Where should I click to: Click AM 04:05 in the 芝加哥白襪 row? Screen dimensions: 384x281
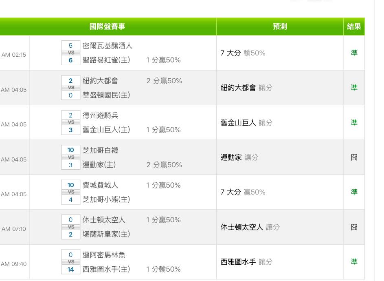click(14, 159)
